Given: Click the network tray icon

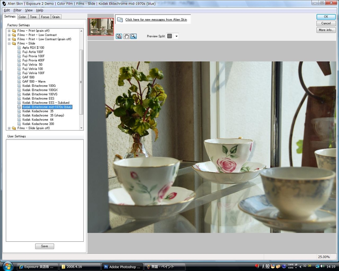Looking at the screenshot, I should (317, 266).
